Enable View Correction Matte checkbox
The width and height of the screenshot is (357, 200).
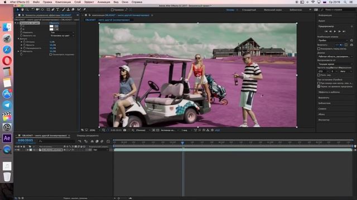click(51, 54)
